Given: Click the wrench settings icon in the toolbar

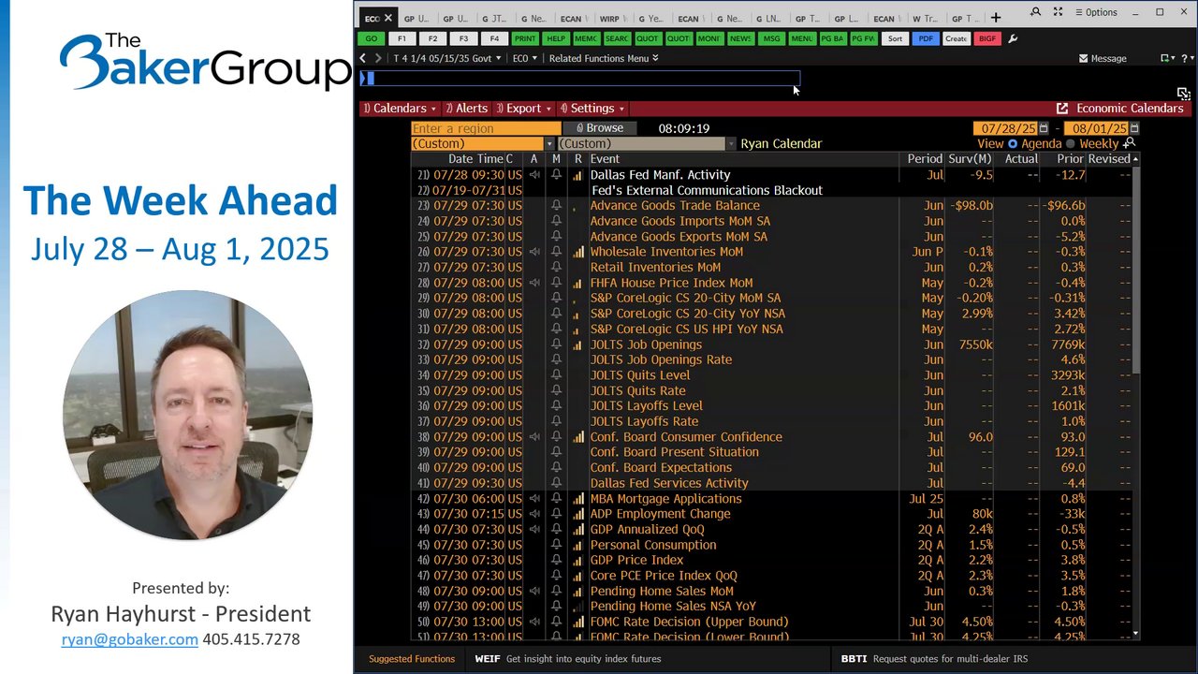Looking at the screenshot, I should [1013, 39].
